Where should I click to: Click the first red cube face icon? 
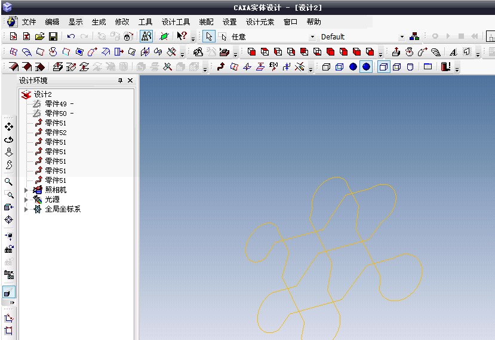(x=251, y=52)
